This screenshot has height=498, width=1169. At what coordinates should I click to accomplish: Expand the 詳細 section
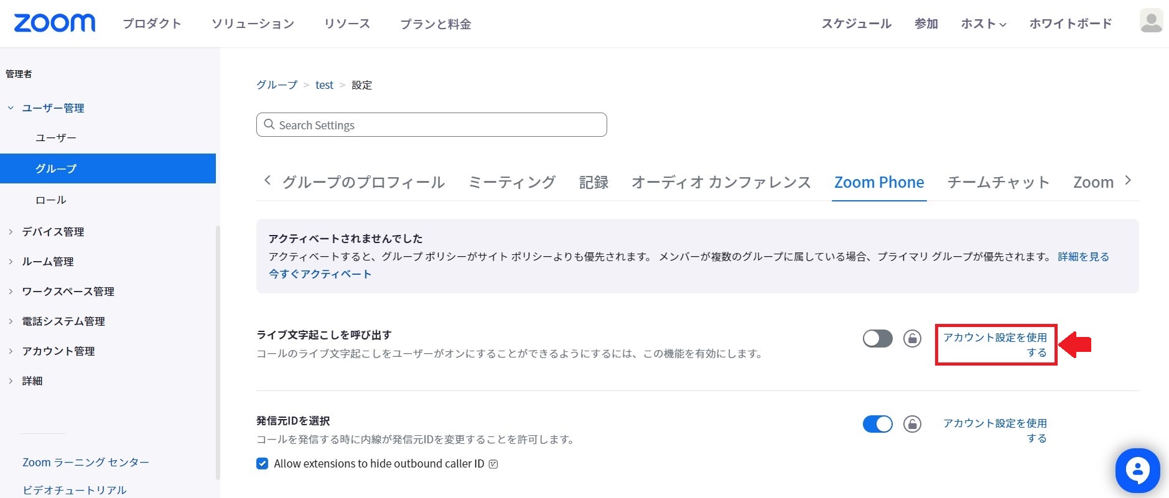click(11, 381)
